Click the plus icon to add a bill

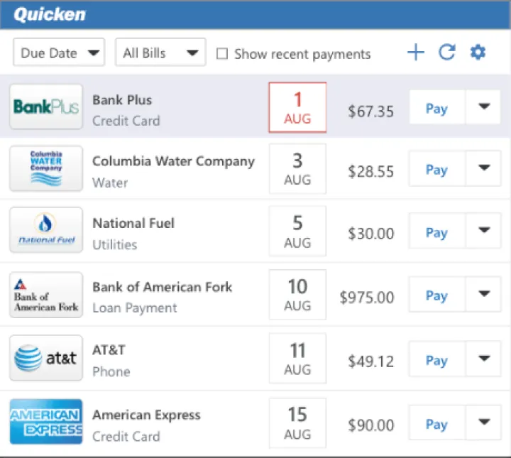pos(415,53)
